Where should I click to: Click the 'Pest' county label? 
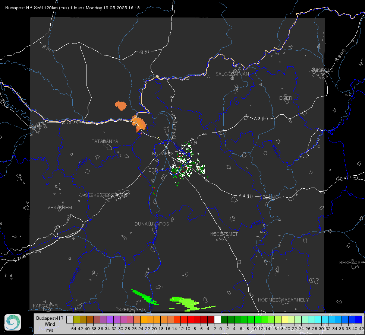pyautogui.click(x=257, y=224)
